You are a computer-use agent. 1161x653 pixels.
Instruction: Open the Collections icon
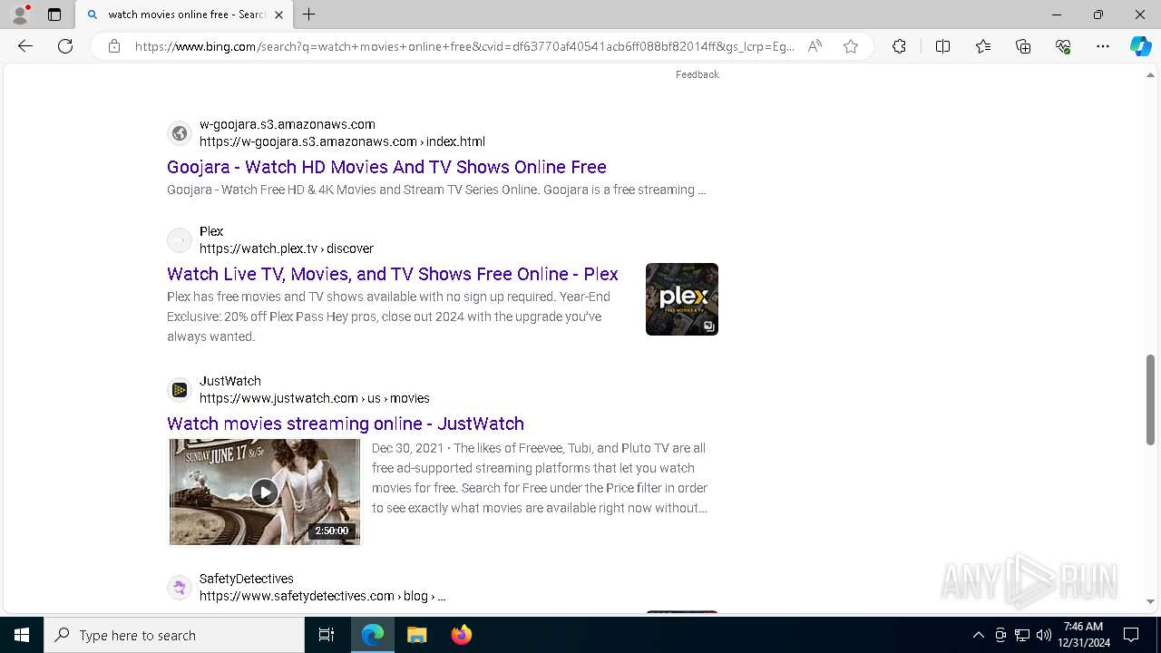[x=1023, y=46]
